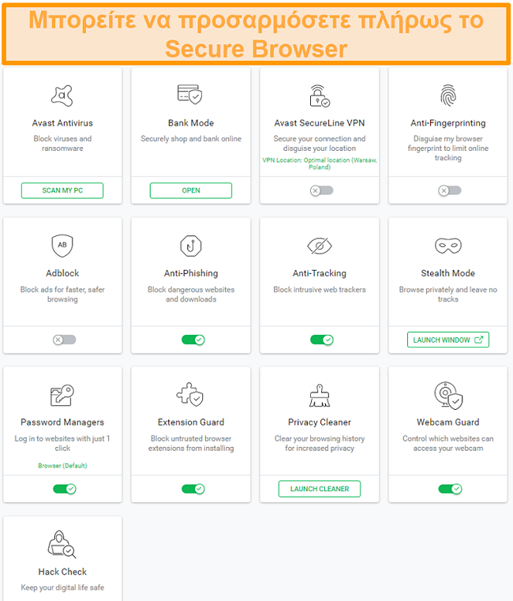This screenshot has width=513, height=601.
Task: Select the Avast Antivirus title text
Action: (62, 123)
